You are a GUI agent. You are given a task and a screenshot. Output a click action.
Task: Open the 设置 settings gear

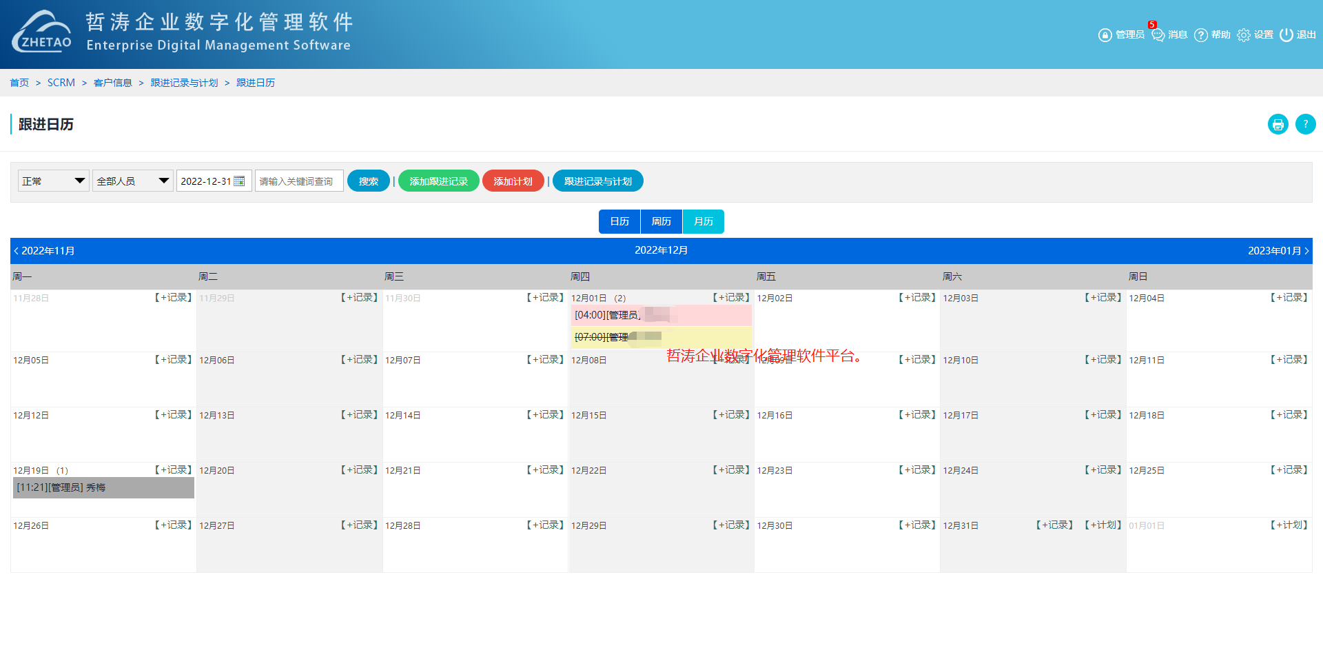pos(1244,35)
